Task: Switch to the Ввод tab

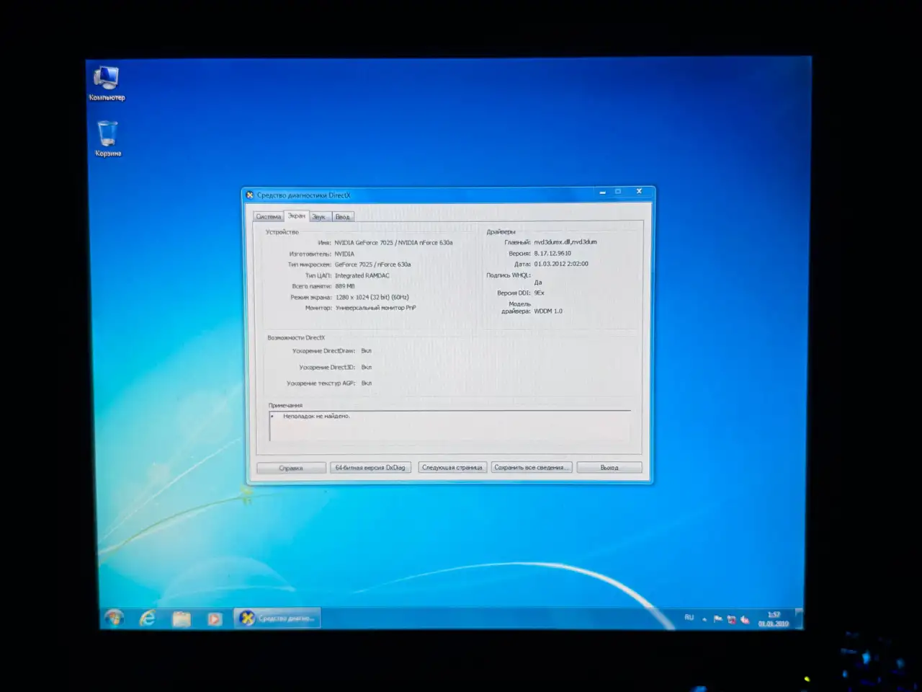Action: [x=343, y=217]
